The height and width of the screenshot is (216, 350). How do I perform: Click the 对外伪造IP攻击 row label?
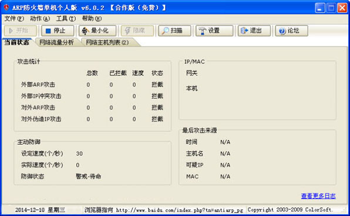pos(41,119)
